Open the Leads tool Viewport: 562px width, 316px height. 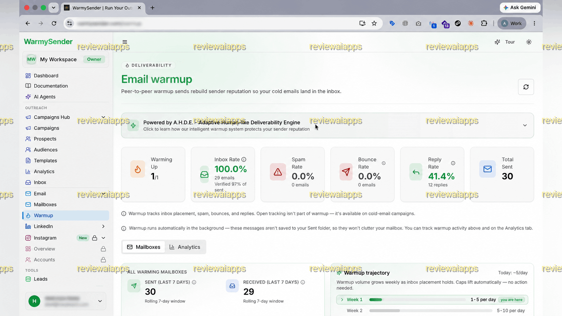coord(40,279)
